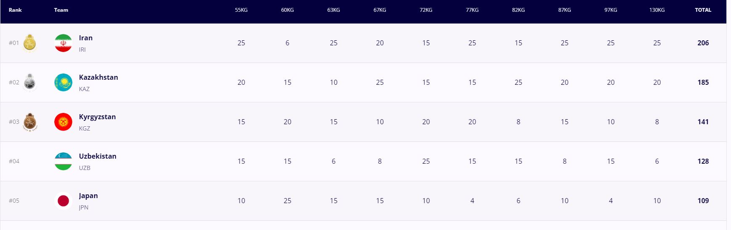Click the 77KG column header

(472, 10)
